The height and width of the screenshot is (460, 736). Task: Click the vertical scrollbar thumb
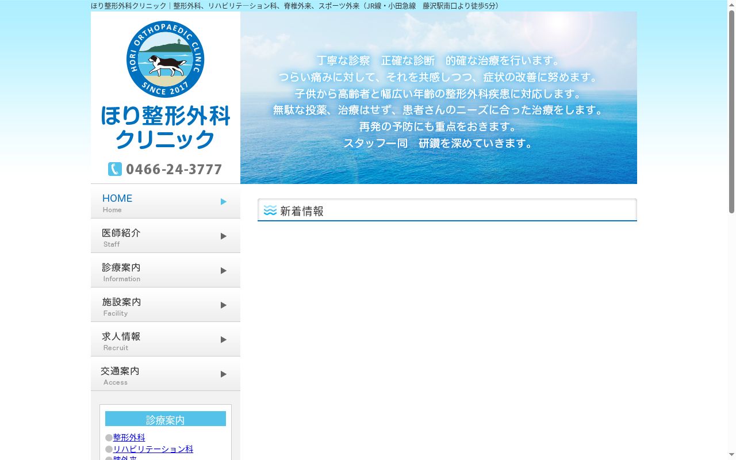coord(731,112)
